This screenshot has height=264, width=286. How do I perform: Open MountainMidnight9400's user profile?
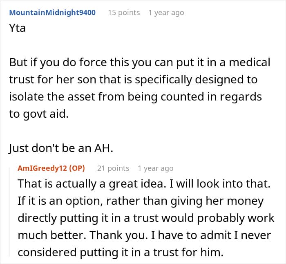tap(52, 13)
